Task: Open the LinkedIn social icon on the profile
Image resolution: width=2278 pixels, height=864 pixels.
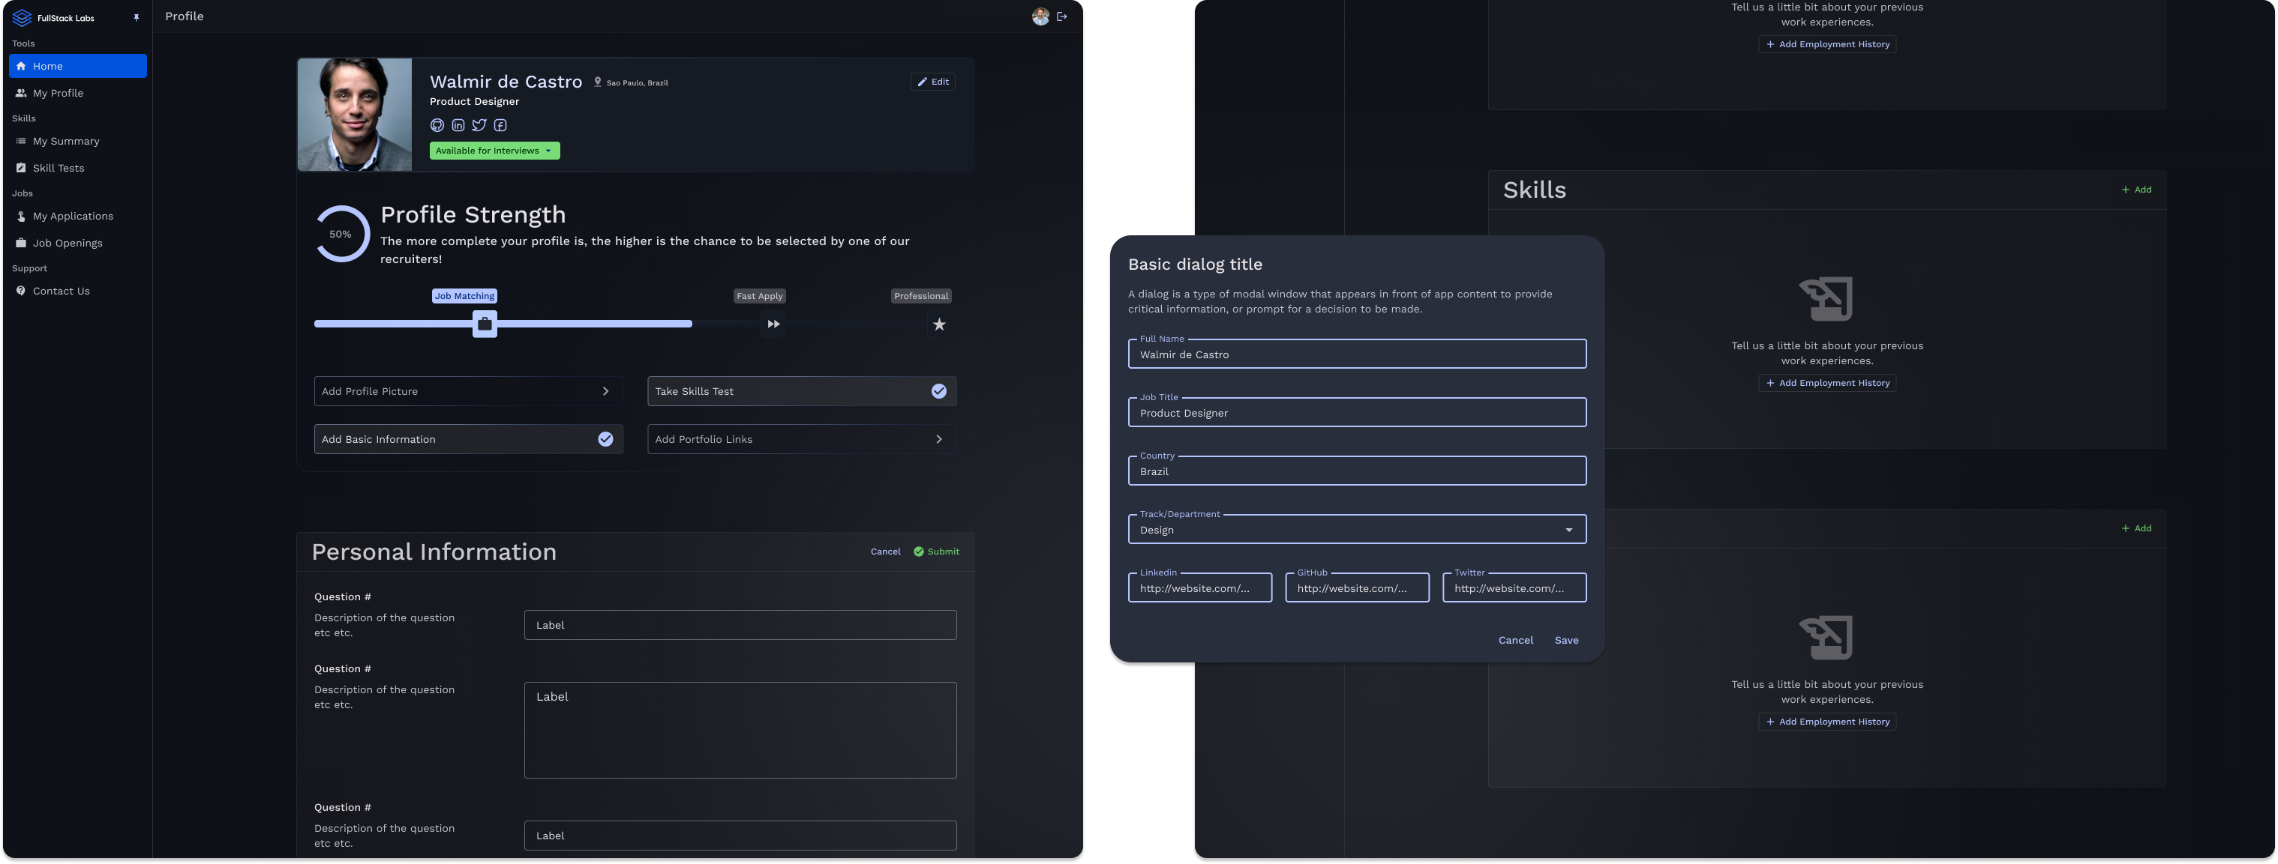Action: coord(458,125)
